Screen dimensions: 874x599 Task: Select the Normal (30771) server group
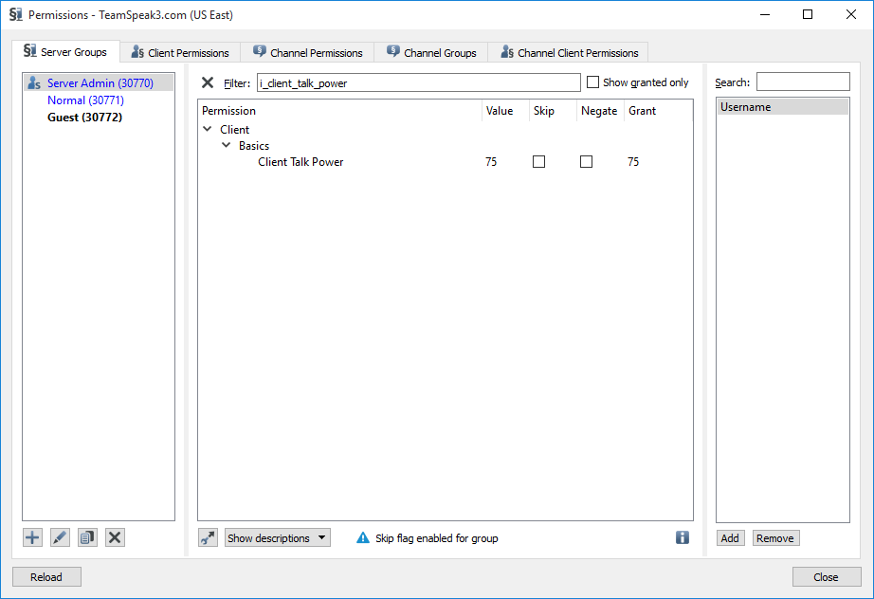(86, 100)
